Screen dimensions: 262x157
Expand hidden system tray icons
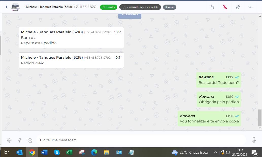click(x=215, y=152)
